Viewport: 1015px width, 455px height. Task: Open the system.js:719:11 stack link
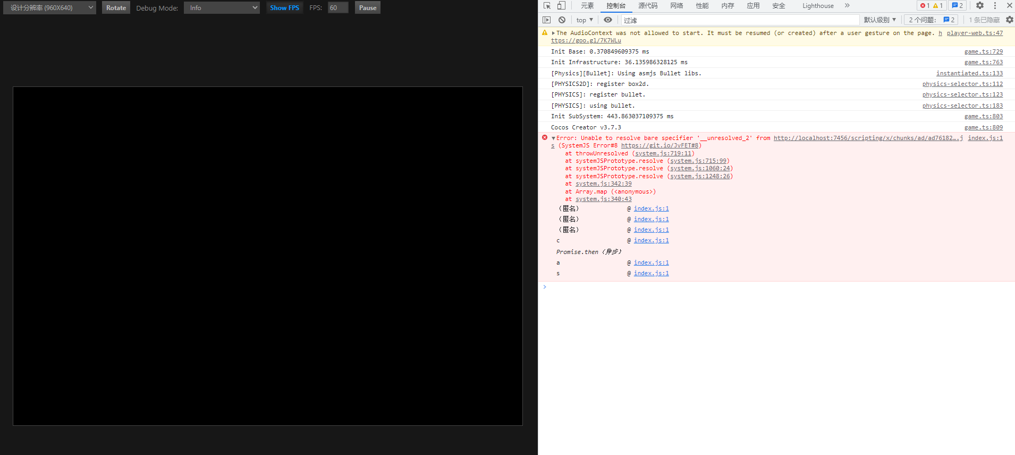[x=663, y=153]
